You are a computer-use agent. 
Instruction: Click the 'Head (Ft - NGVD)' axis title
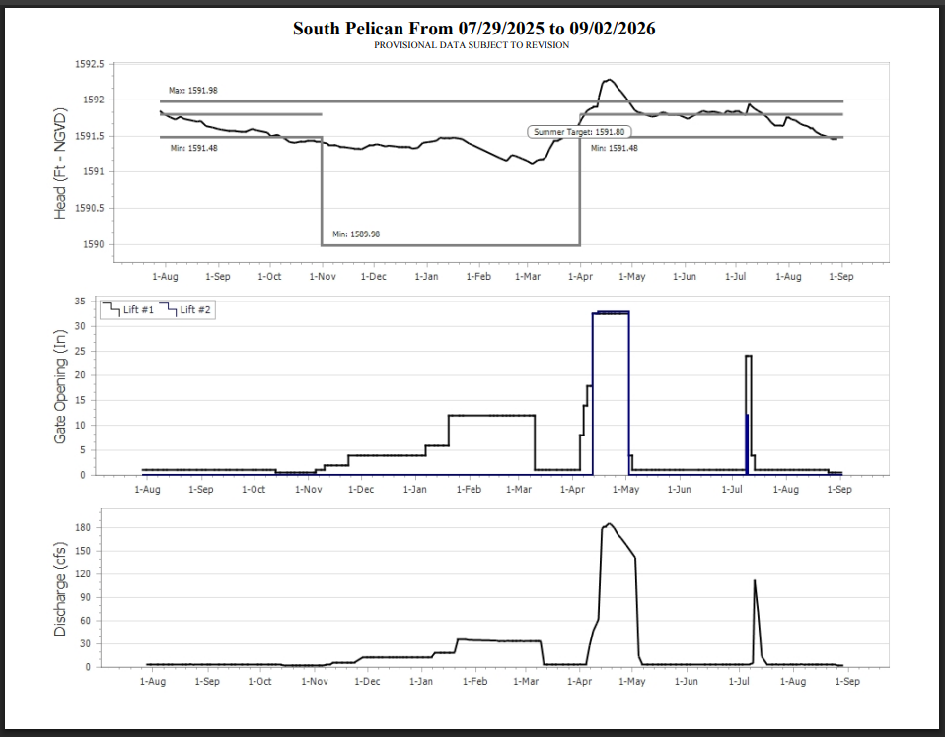point(60,164)
